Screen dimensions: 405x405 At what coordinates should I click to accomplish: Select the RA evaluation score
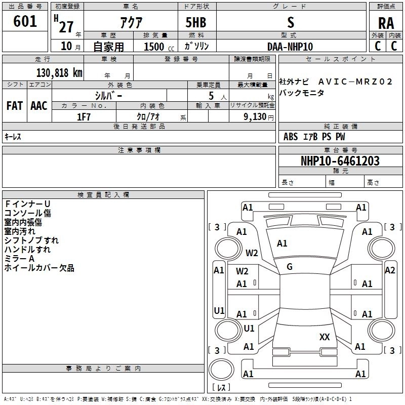tap(386, 23)
